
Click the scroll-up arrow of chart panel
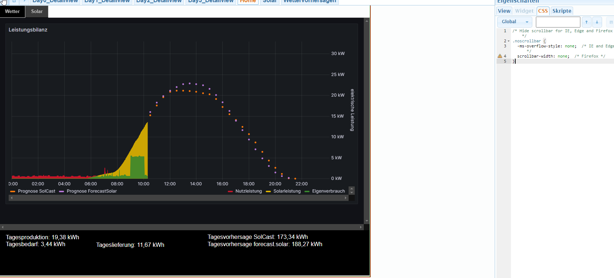(x=367, y=21)
